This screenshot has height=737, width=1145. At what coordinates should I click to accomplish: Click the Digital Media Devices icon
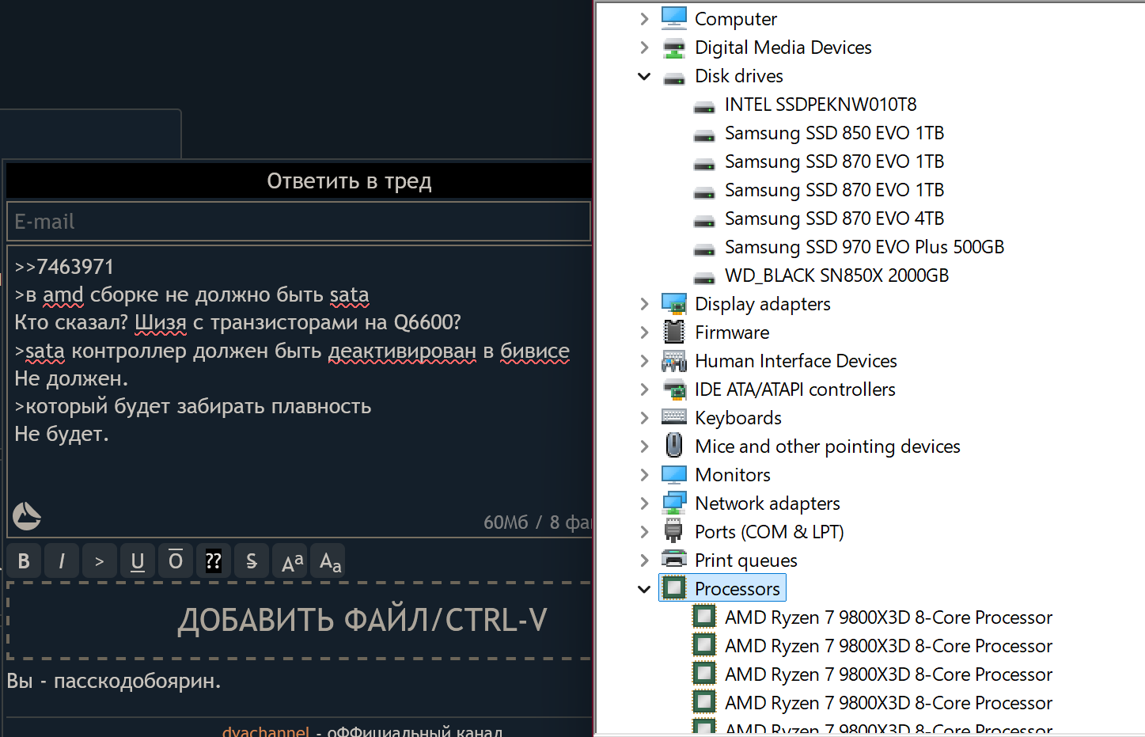click(x=674, y=47)
